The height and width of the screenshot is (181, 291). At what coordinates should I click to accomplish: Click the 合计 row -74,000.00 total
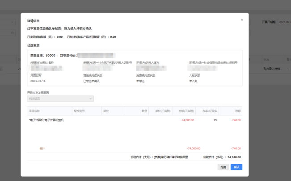pyautogui.click(x=194, y=148)
